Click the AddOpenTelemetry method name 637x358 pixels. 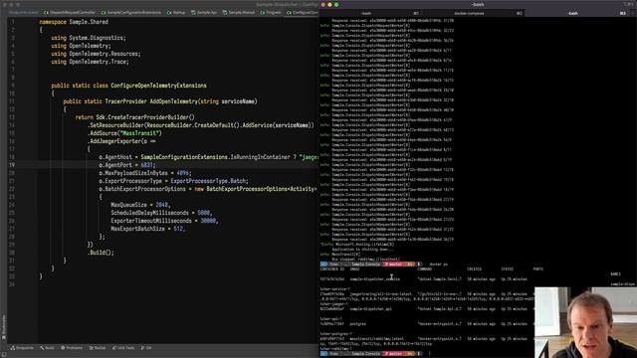click(173, 101)
